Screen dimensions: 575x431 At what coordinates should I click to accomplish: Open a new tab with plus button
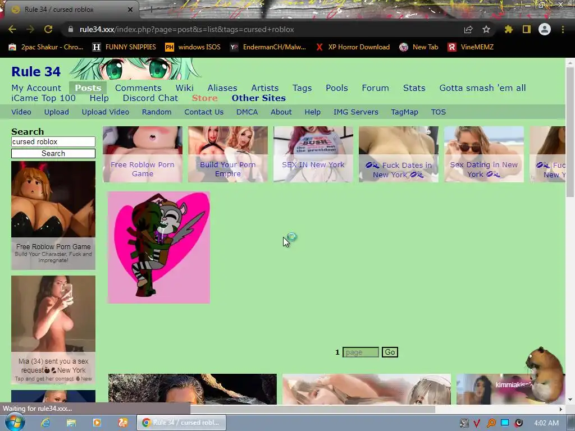(151, 10)
